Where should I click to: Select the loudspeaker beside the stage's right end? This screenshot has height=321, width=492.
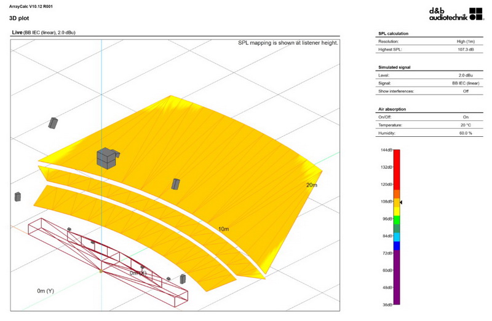[183, 279]
